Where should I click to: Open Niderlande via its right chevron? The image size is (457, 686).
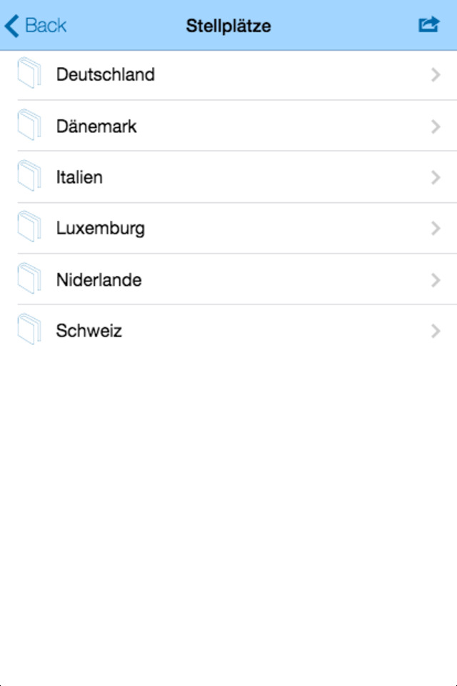pyautogui.click(x=436, y=280)
